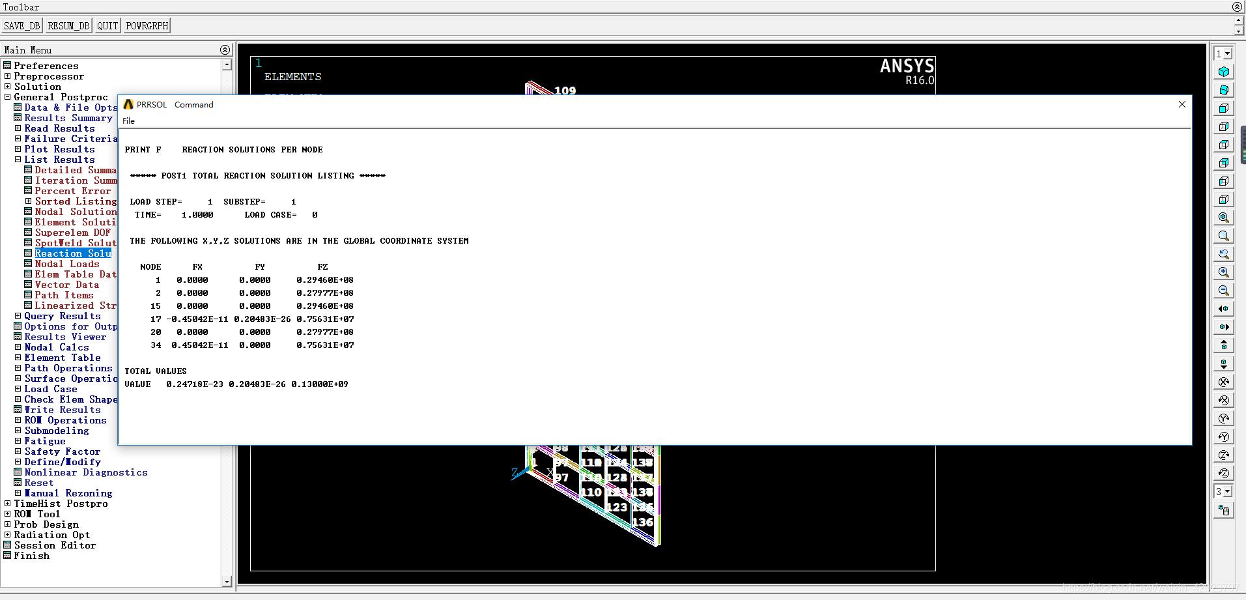Pan the model up
The image size is (1246, 600).
pyautogui.click(x=1223, y=345)
